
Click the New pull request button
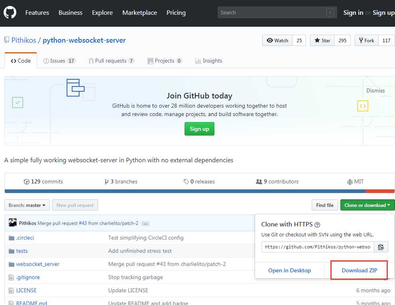tap(75, 205)
